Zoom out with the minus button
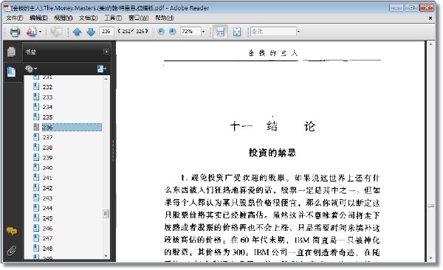 click(161, 31)
